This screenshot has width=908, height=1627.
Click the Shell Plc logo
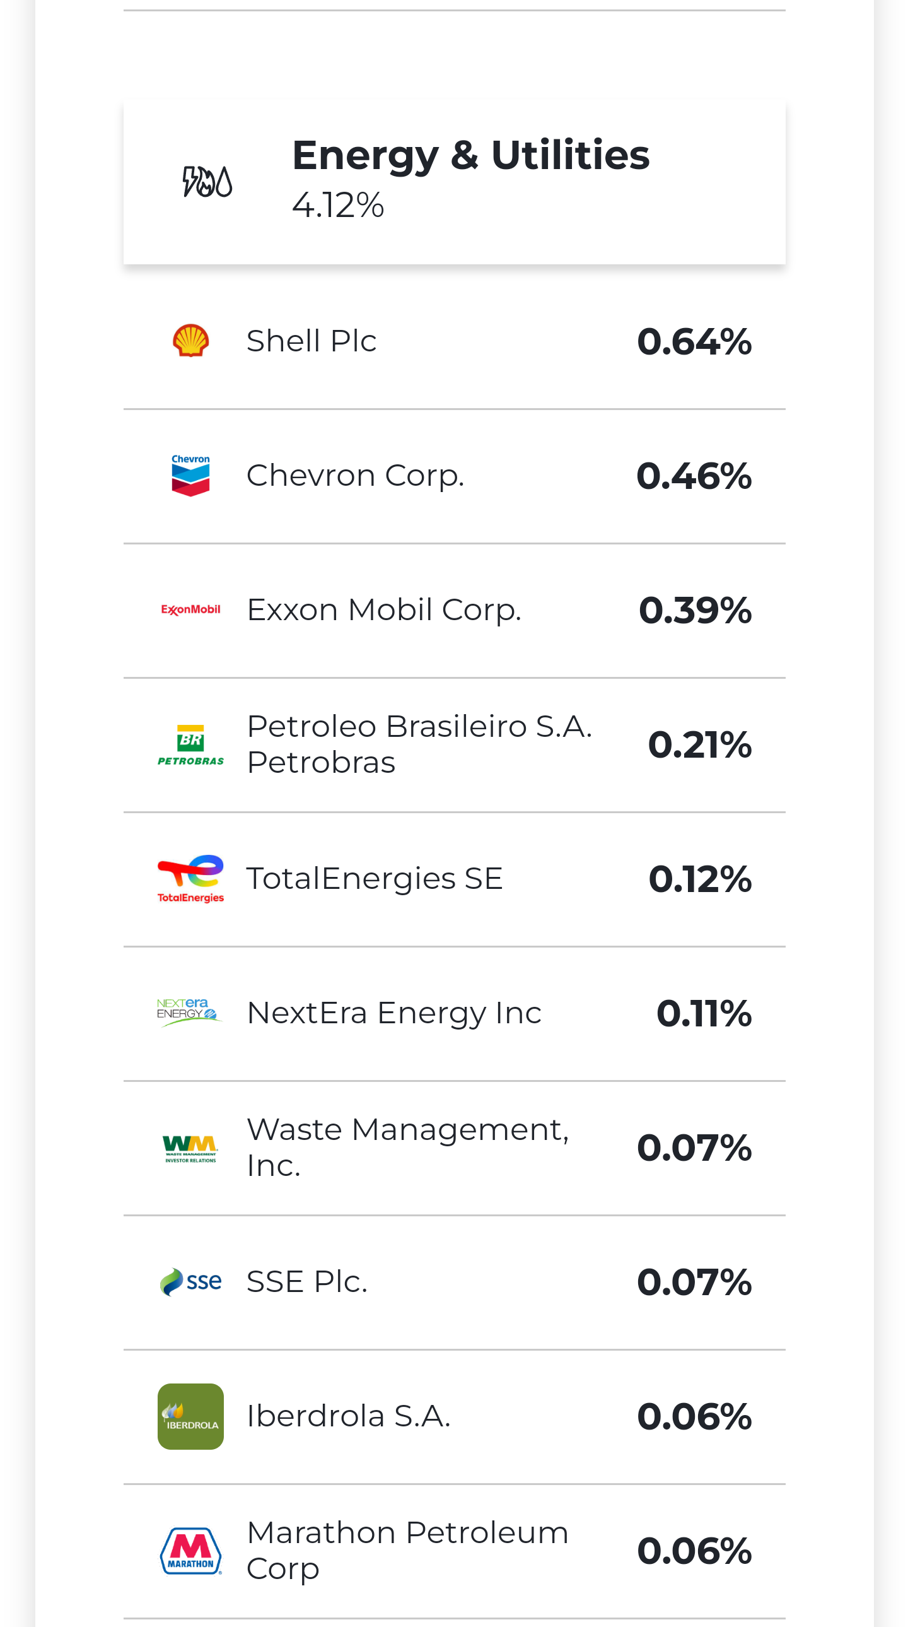pyautogui.click(x=190, y=341)
